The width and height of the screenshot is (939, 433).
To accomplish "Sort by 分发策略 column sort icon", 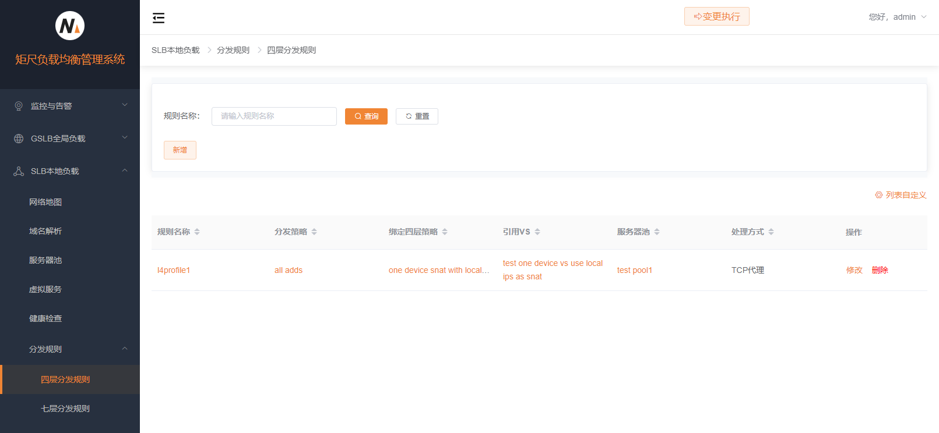I will click(314, 232).
